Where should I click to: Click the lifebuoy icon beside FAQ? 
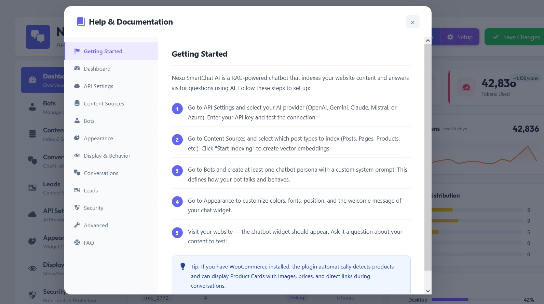click(x=77, y=242)
